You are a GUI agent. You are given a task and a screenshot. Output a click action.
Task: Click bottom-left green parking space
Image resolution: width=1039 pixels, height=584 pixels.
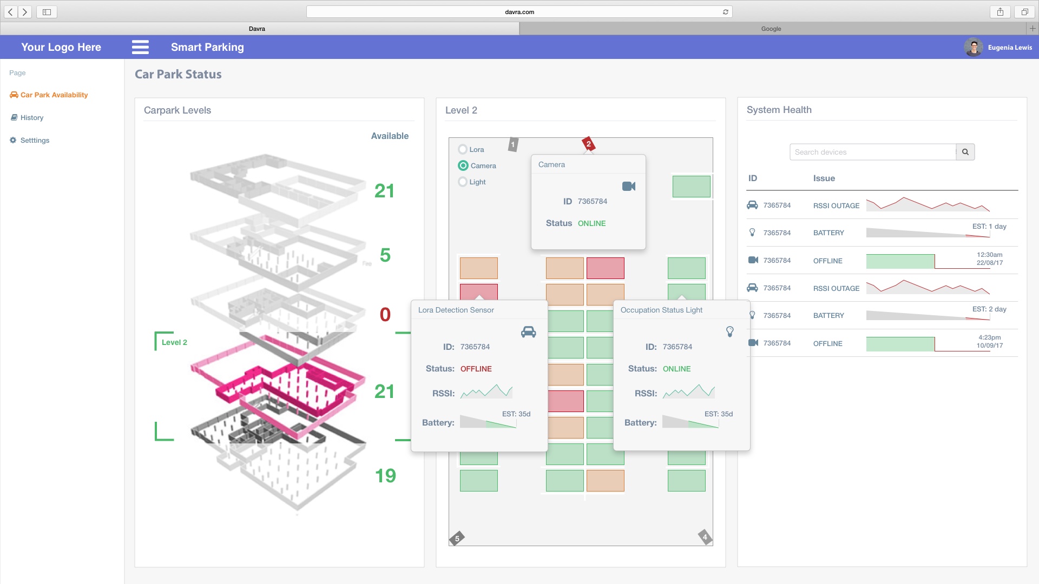[478, 481]
